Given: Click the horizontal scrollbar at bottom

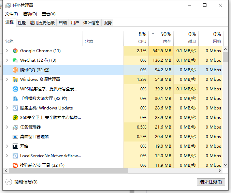Looking at the screenshot, I should [68, 170].
